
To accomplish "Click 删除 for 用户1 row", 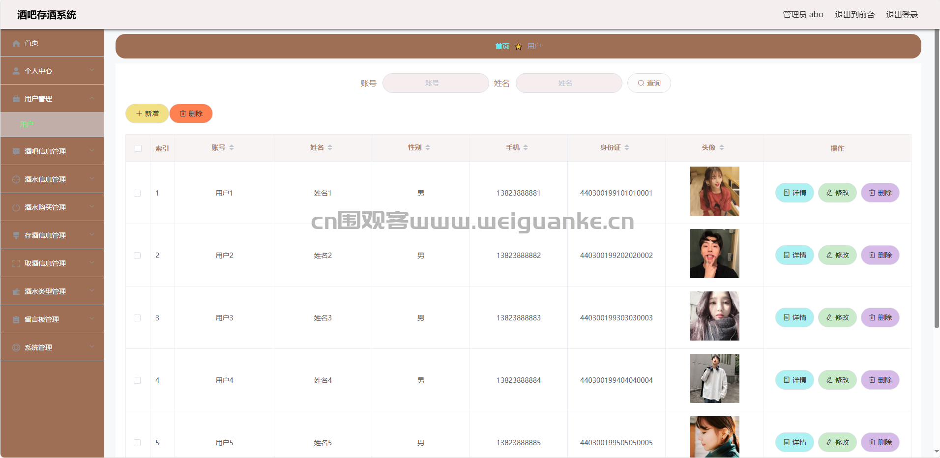I will click(x=880, y=193).
